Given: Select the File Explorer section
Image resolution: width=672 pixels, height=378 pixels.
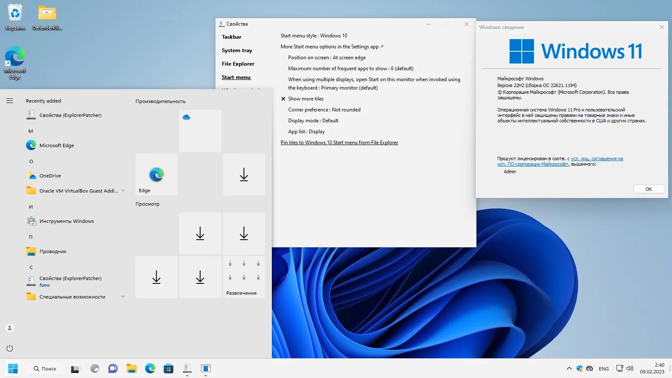Looking at the screenshot, I should point(238,64).
